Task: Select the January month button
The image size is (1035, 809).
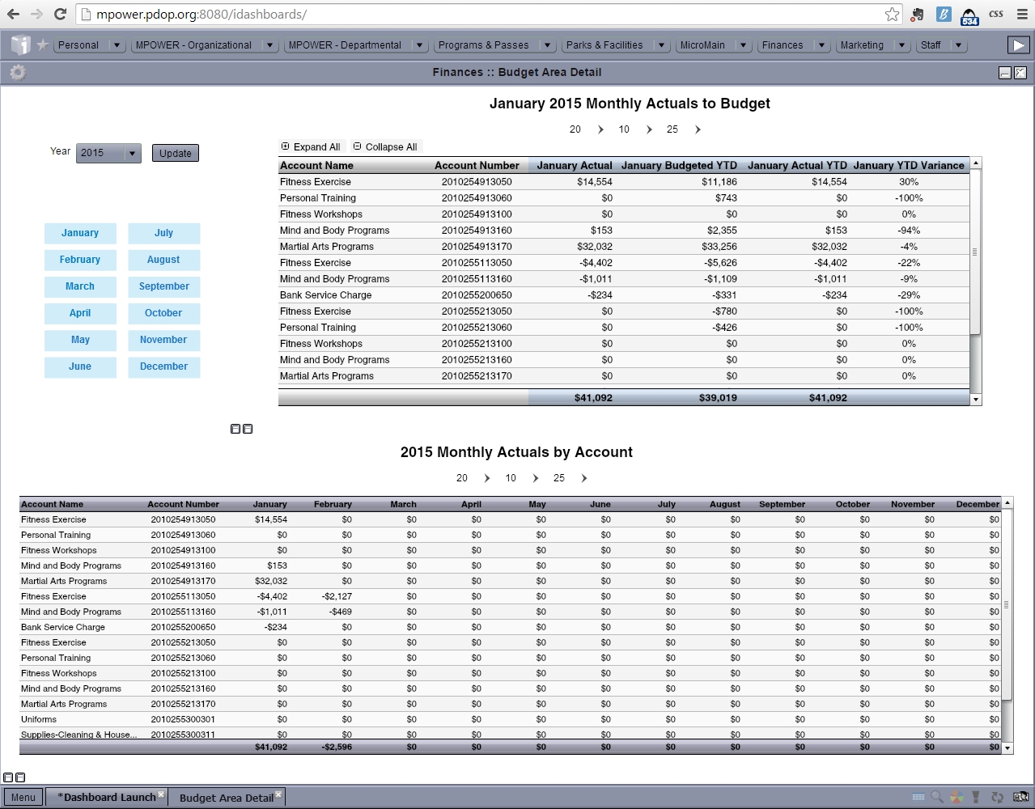Action: [80, 233]
